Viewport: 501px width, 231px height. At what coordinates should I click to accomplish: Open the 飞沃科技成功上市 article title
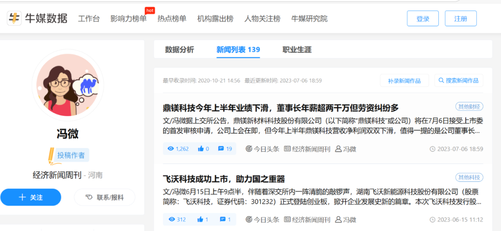click(x=224, y=179)
